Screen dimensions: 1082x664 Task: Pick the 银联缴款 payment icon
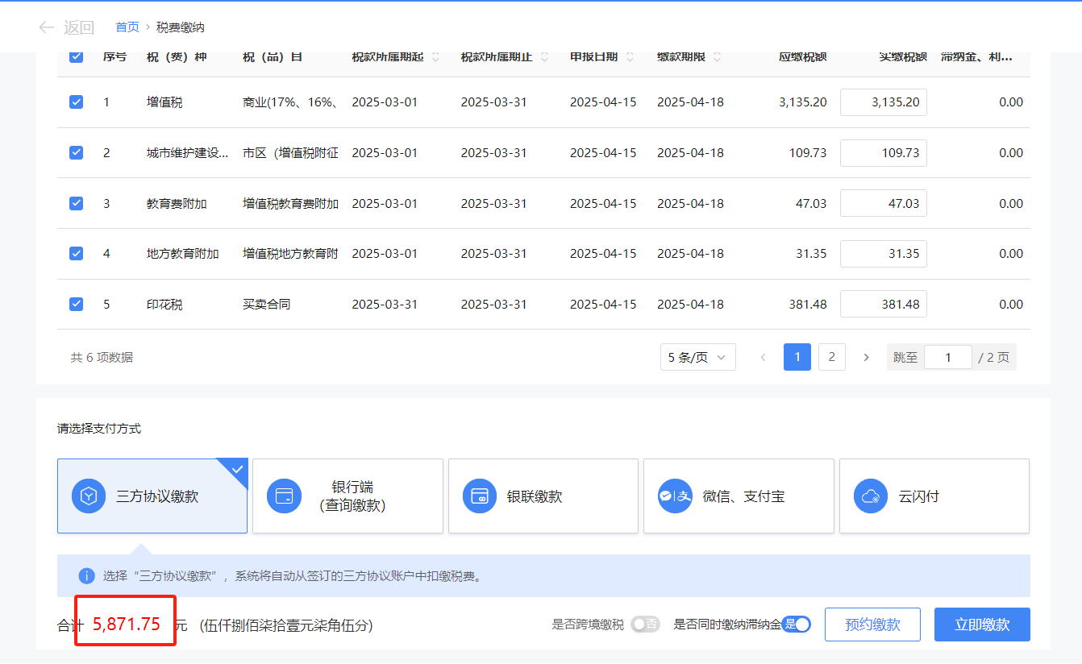pyautogui.click(x=480, y=496)
